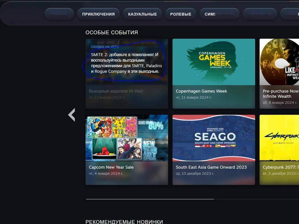
Task: Click the Like a Dragon banner image
Action: point(279,62)
